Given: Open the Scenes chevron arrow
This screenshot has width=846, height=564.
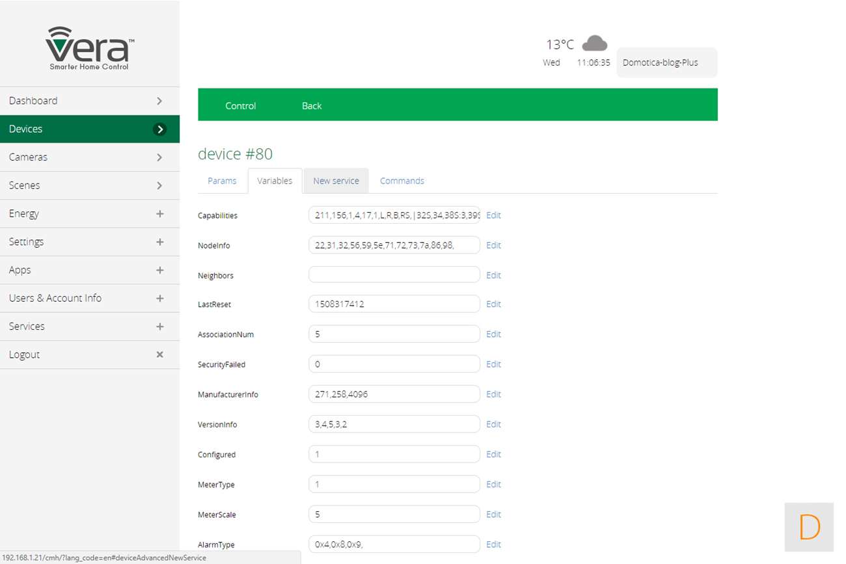Looking at the screenshot, I should click(x=159, y=185).
